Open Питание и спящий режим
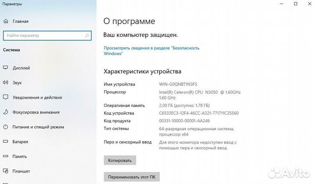The height and width of the screenshot is (184, 315). coord(38,127)
